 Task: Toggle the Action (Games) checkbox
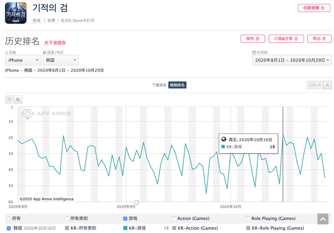point(174,218)
